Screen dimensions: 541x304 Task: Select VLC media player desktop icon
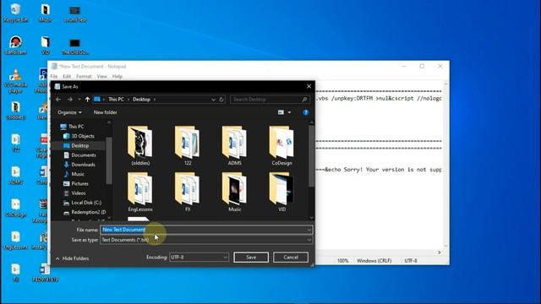pos(15,81)
